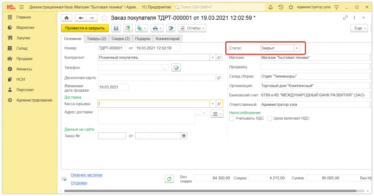Viewport: 374px width, 196px height.
Task: Click the phone call icon button
Action: tap(176, 67)
